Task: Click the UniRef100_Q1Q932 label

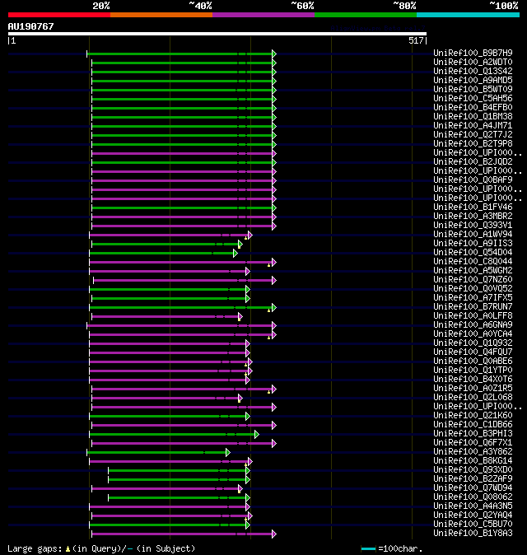Action: pyautogui.click(x=473, y=343)
